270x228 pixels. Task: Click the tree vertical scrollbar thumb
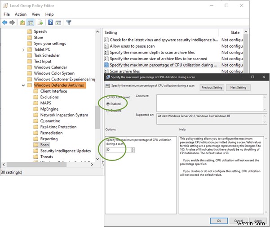[97, 117]
